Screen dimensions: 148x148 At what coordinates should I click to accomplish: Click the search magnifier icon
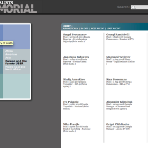click(x=134, y=7)
